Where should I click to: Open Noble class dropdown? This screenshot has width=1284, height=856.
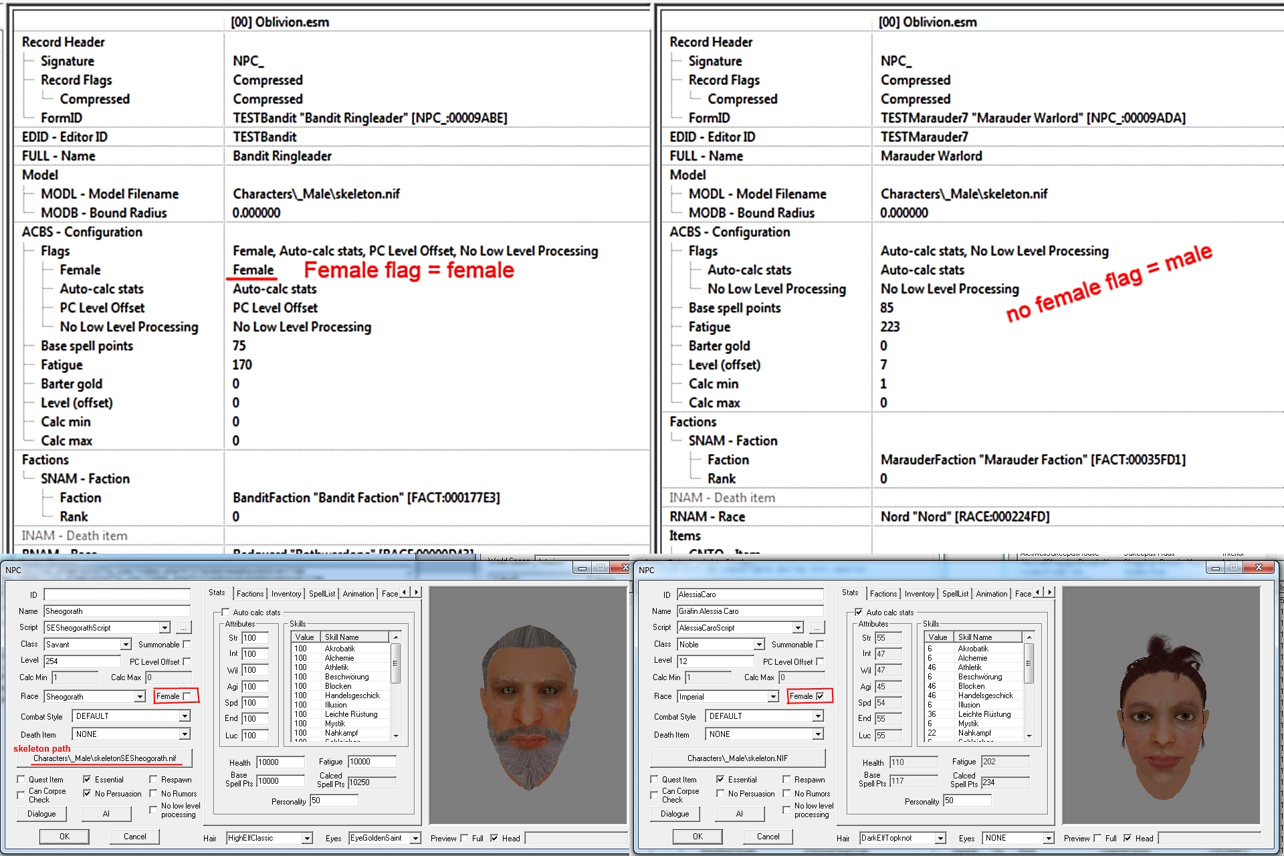759,644
